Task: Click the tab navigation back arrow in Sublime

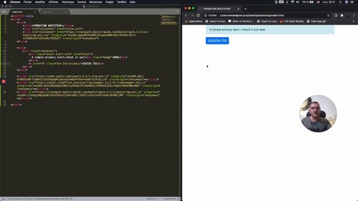Action: click(x=3, y=12)
